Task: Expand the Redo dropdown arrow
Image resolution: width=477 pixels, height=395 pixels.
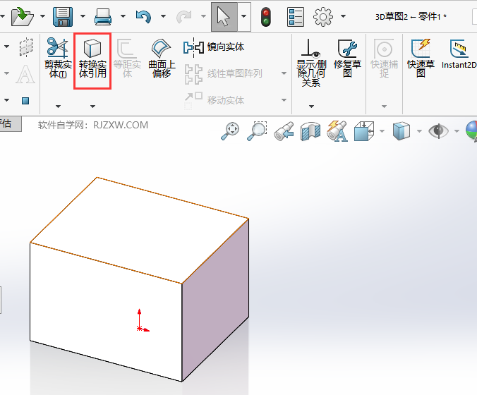Action: coord(203,16)
